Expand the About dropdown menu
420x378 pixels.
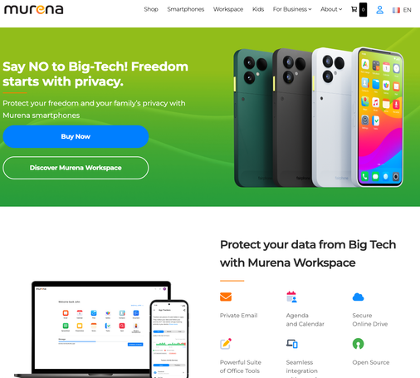pos(331,9)
